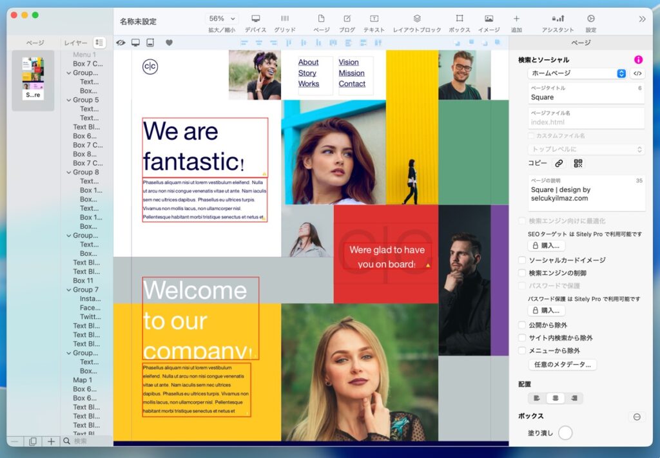Insert a Layout Block (レイアウトブロック)

coord(417,19)
